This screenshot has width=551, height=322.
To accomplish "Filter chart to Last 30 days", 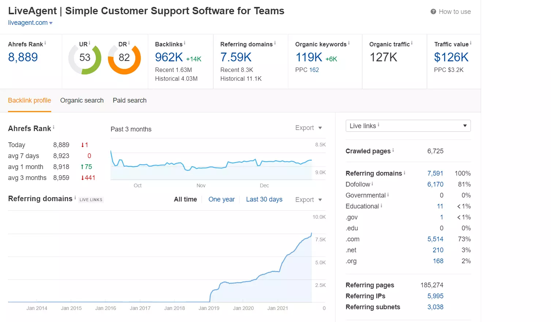I will [x=264, y=199].
